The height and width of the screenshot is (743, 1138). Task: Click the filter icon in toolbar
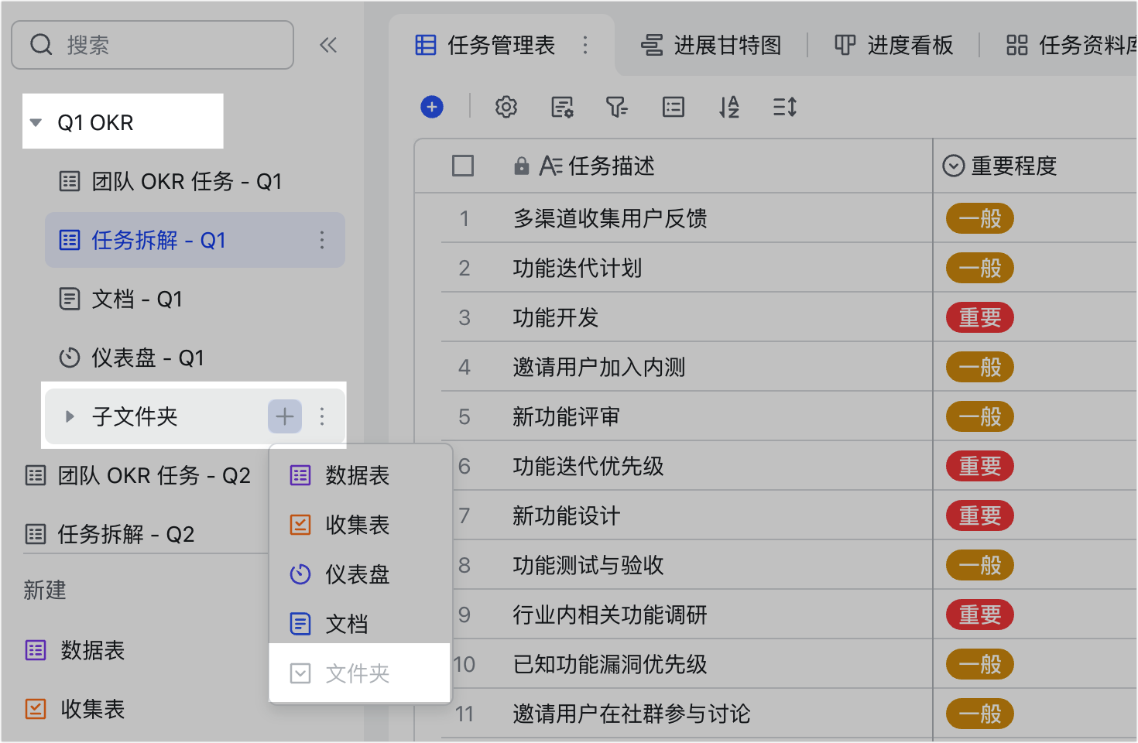pyautogui.click(x=616, y=107)
